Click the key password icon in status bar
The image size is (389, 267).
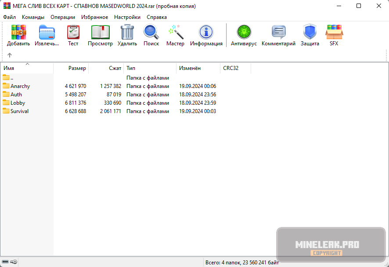click(x=14, y=262)
